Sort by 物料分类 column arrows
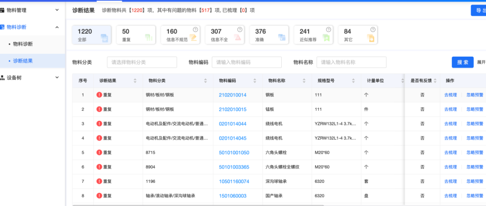 pyautogui.click(x=206, y=81)
